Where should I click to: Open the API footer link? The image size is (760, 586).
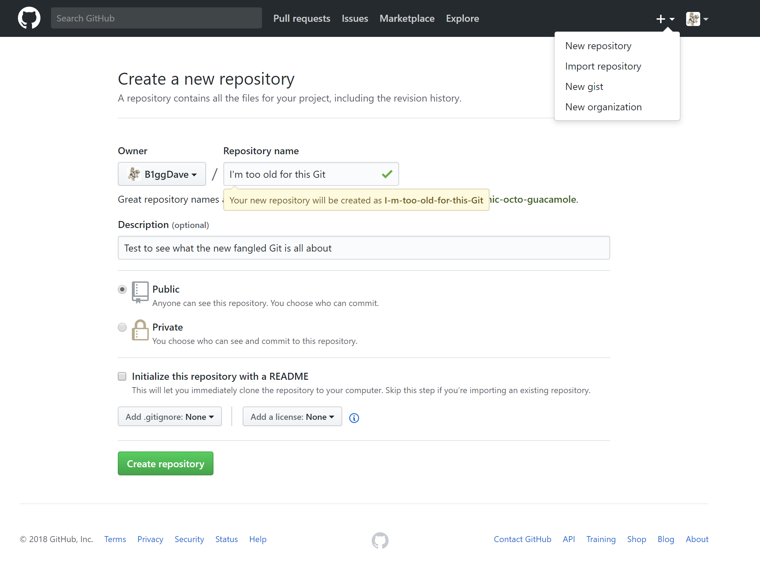569,539
